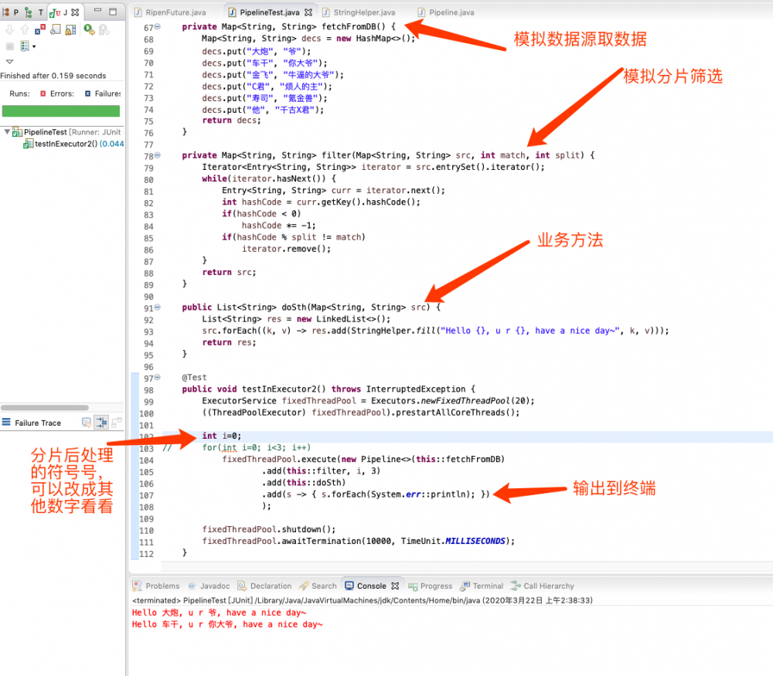Screen dimensions: 773x676
Task: Collapse the filter method at line 78
Action: pos(158,155)
